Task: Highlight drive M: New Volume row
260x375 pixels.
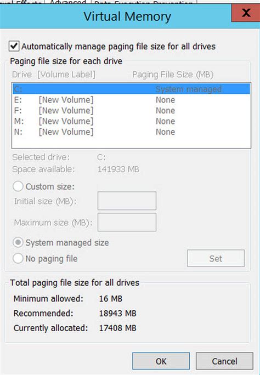Action: pyautogui.click(x=131, y=121)
